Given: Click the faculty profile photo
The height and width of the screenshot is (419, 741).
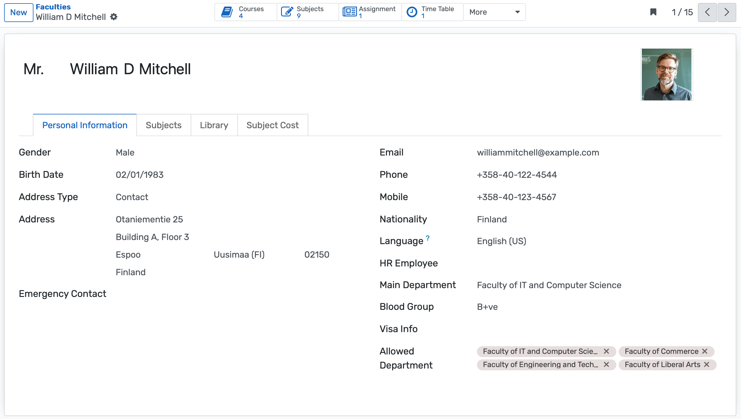Looking at the screenshot, I should tap(666, 75).
